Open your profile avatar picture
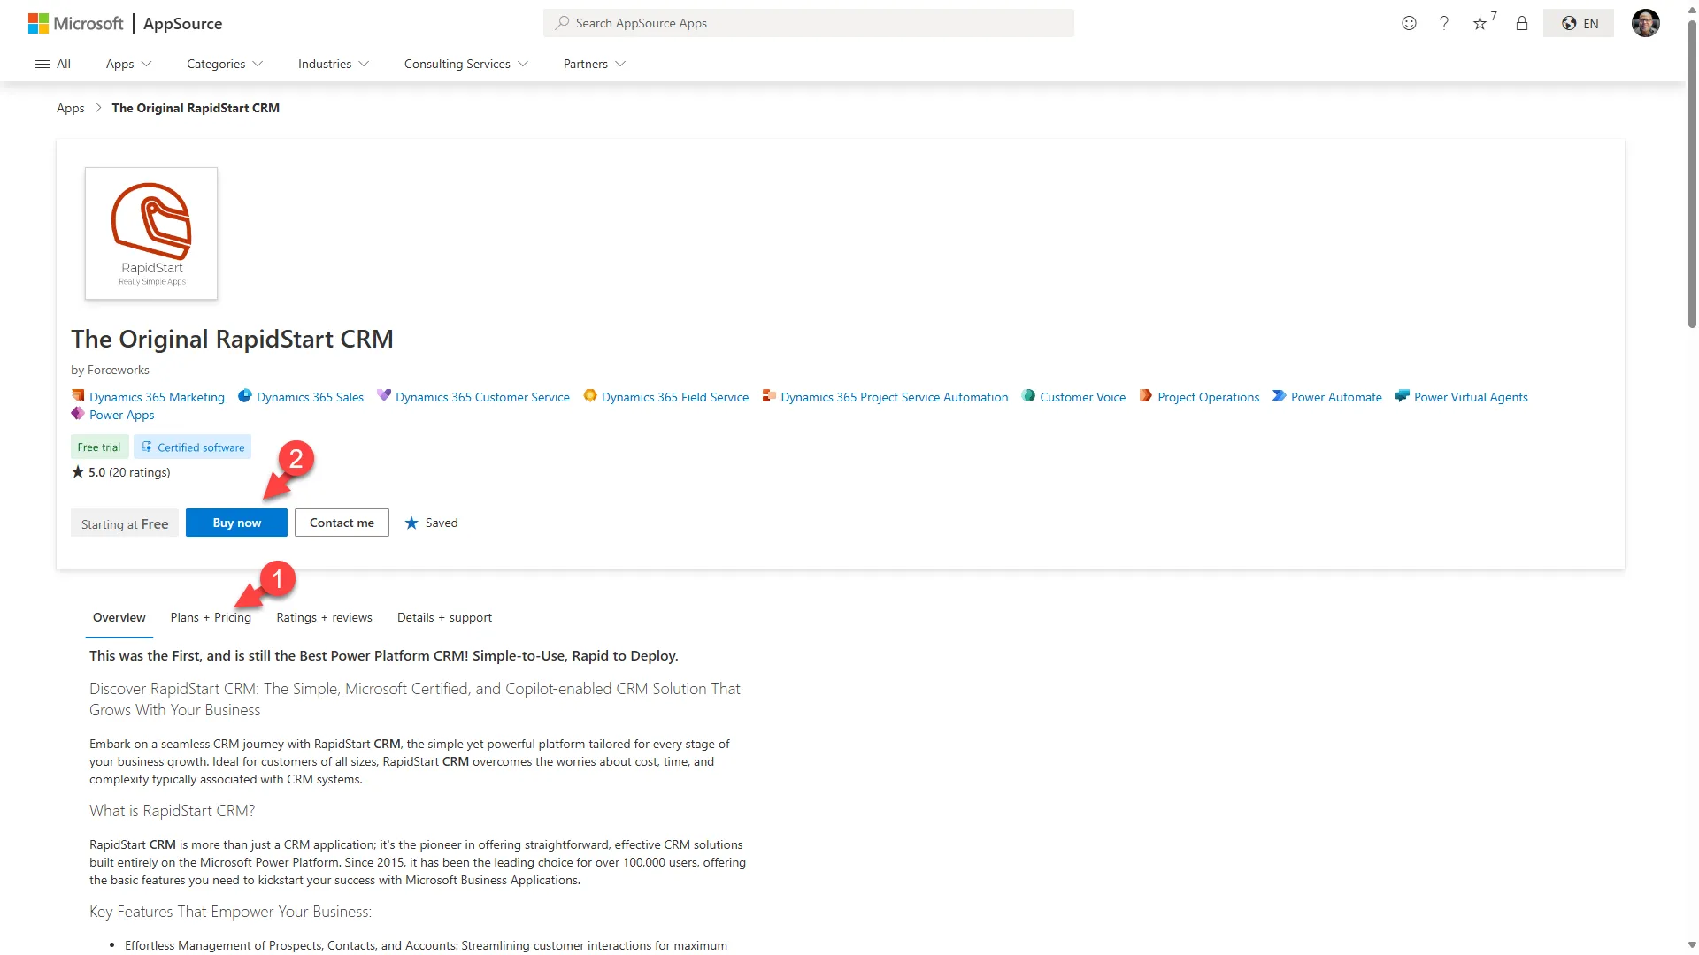The height and width of the screenshot is (955, 1699). tap(1646, 23)
